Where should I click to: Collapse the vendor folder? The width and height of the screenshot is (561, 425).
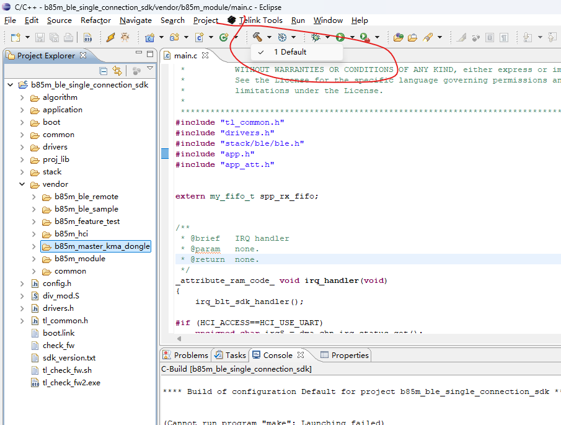pyautogui.click(x=22, y=184)
